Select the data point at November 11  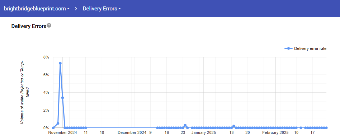coord(86,128)
